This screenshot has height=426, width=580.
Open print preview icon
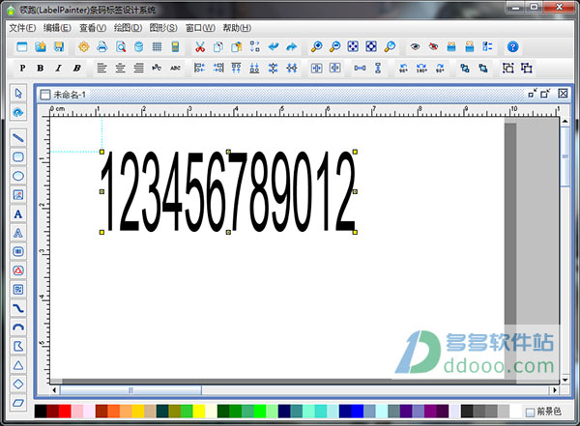(x=121, y=46)
